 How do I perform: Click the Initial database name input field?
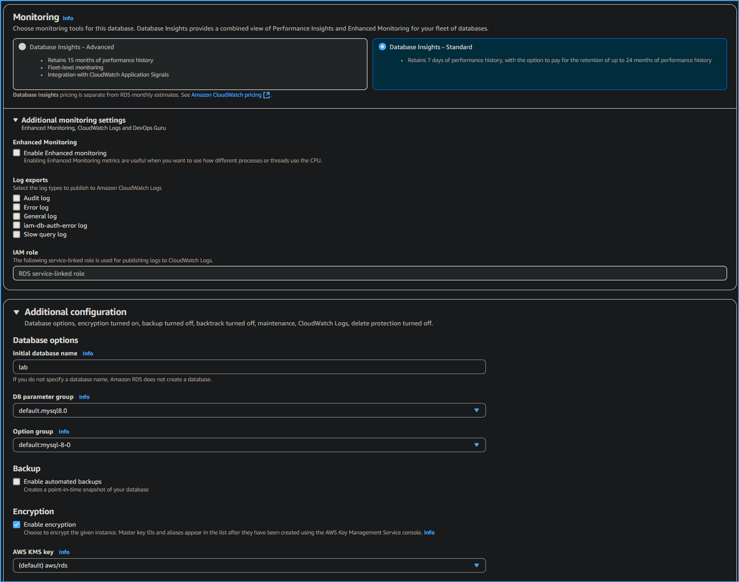pos(249,367)
